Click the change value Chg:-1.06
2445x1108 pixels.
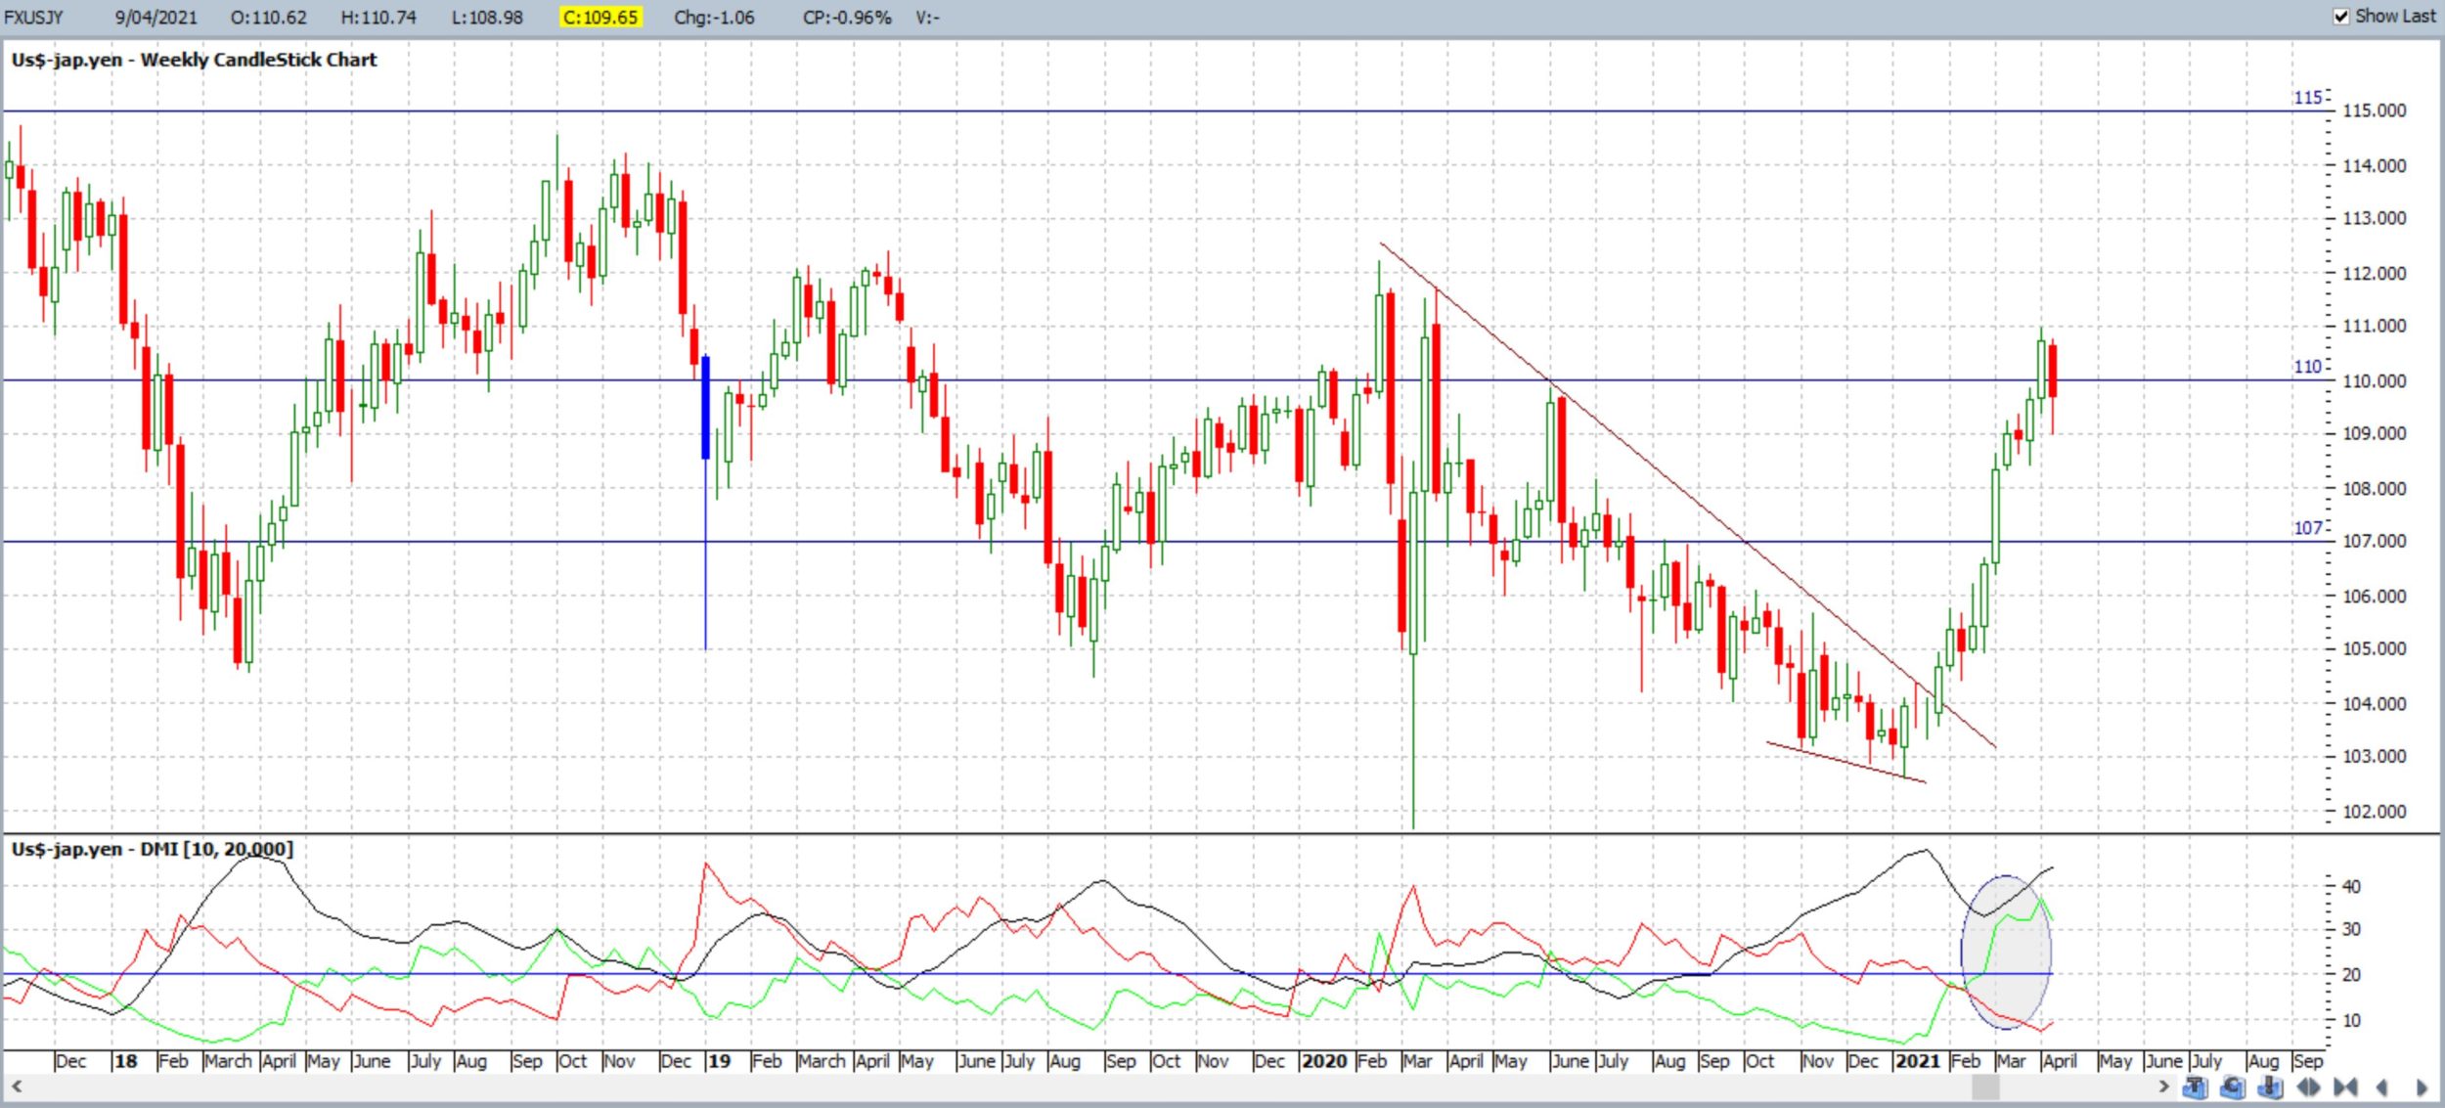pos(714,18)
